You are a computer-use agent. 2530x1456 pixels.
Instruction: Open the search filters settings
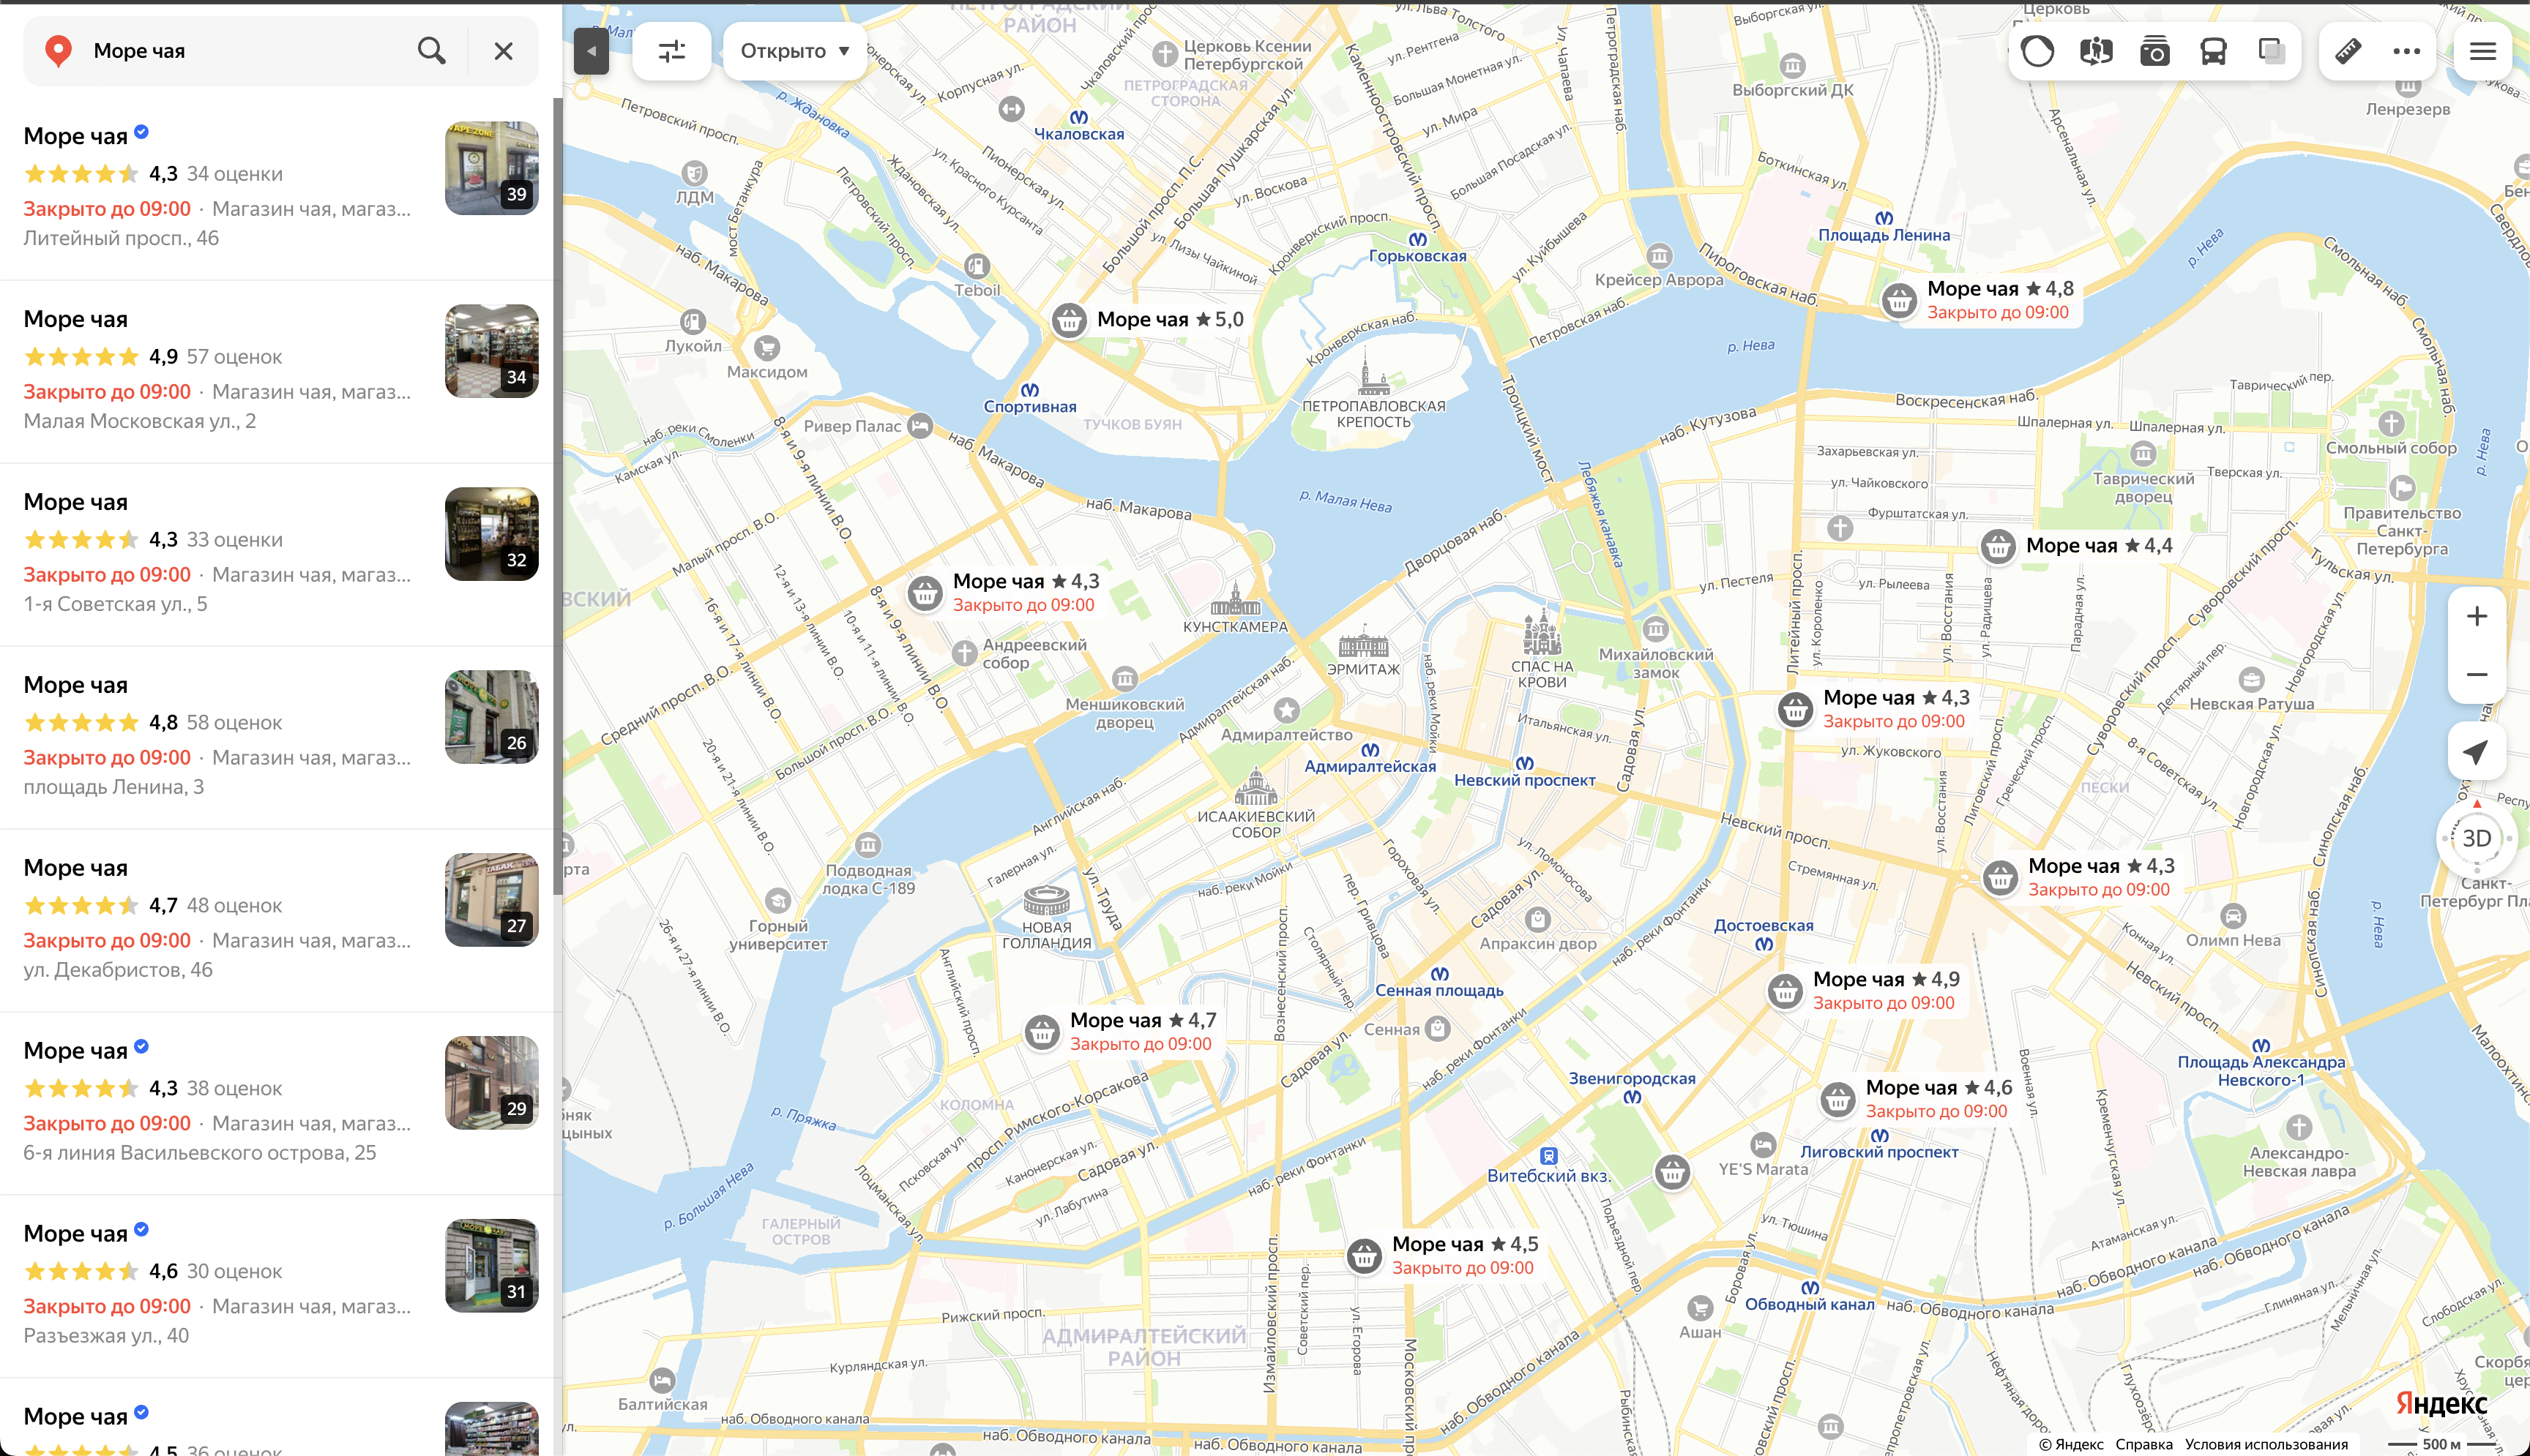(672, 51)
